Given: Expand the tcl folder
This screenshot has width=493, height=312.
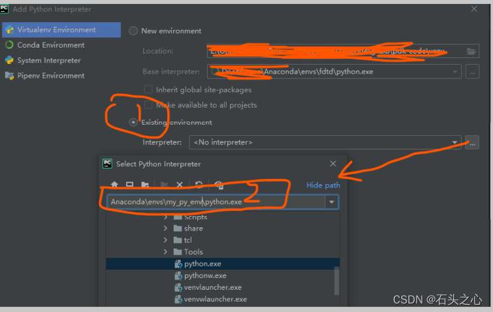Looking at the screenshot, I should (166, 240).
